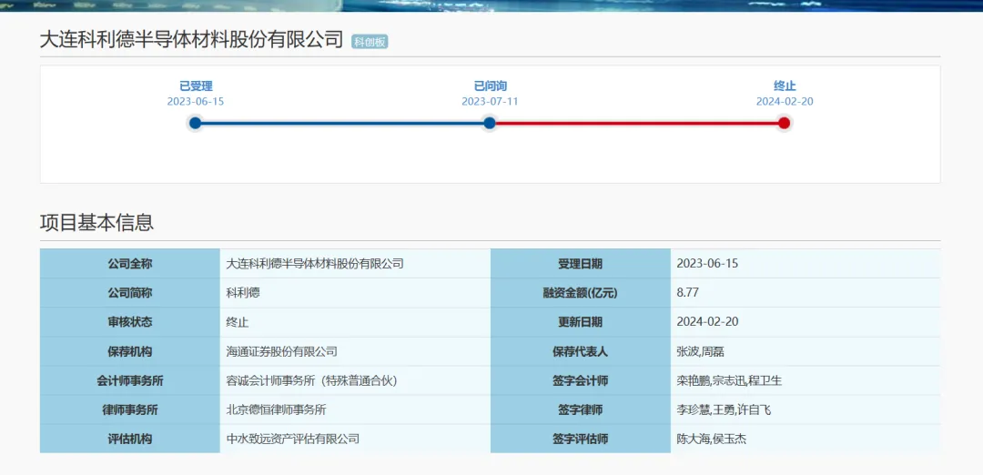Click the 2024-02-20 value in 更新日期 row

pos(708,322)
